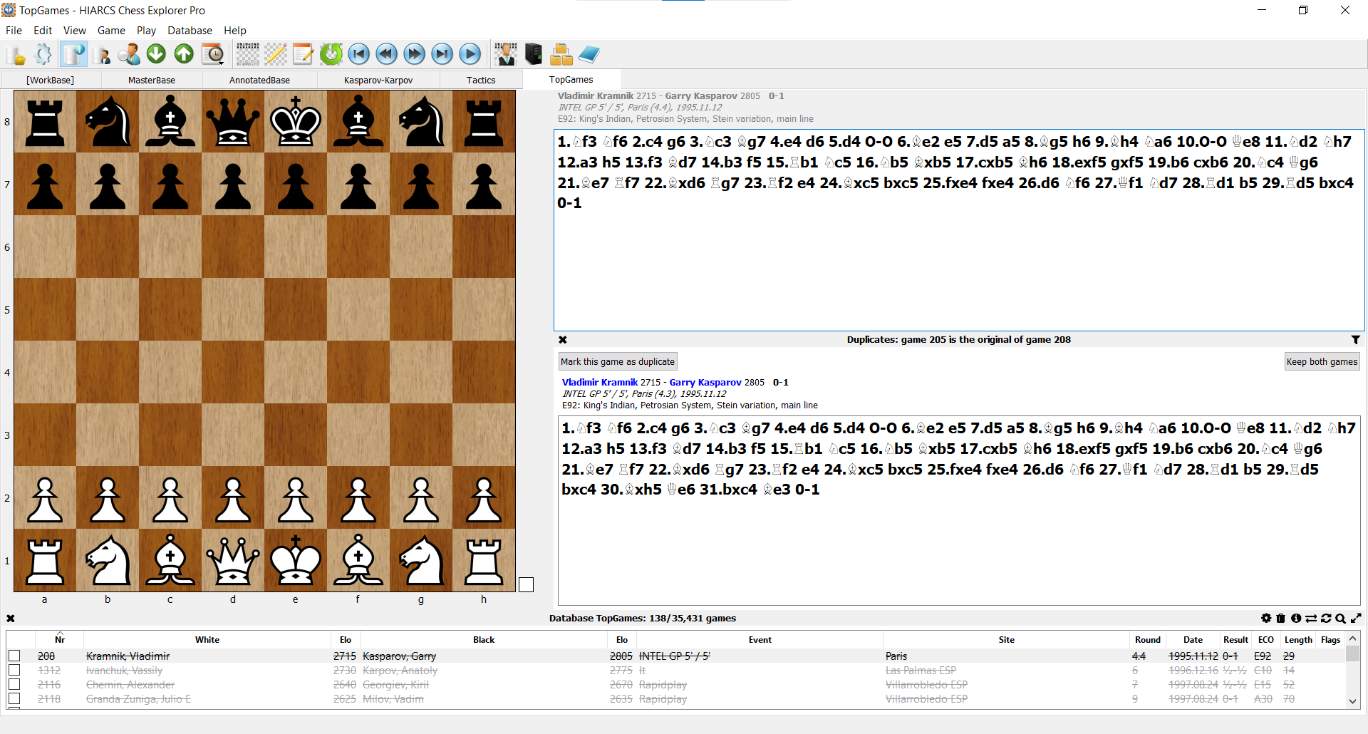Select the checkbox beside Chernin, Alexander game

pos(14,685)
